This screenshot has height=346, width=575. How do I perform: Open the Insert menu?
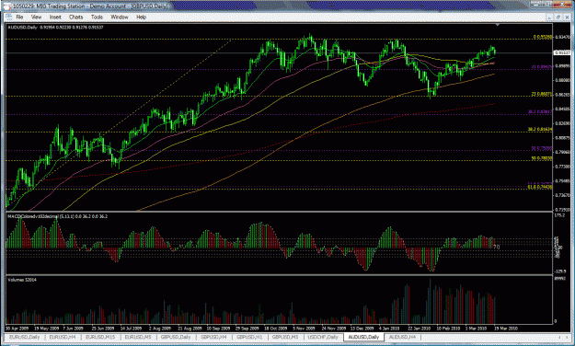pyautogui.click(x=55, y=17)
